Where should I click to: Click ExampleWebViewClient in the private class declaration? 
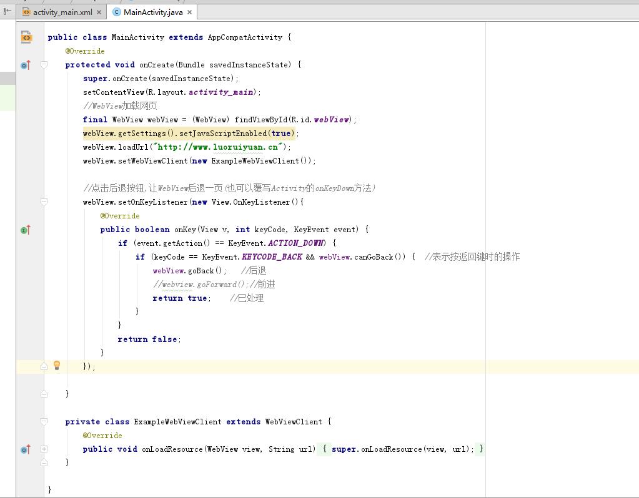[x=177, y=421]
